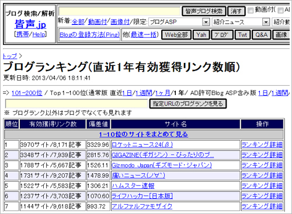Open 痛いニュース site link
Screen dimensions: 292x214
tap(138, 176)
